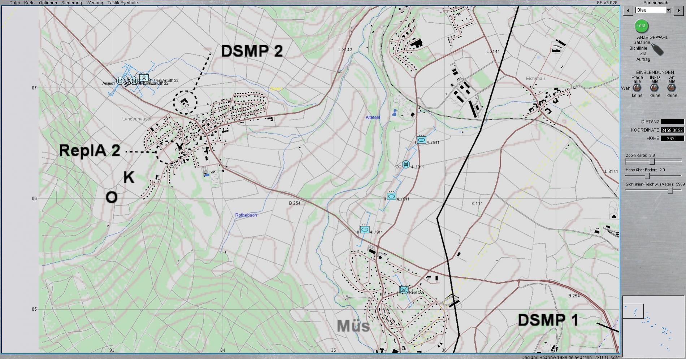Image resolution: width=686 pixels, height=359 pixels.
Task: Select the Ammo1 supply unit symbol
Action: click(120, 80)
